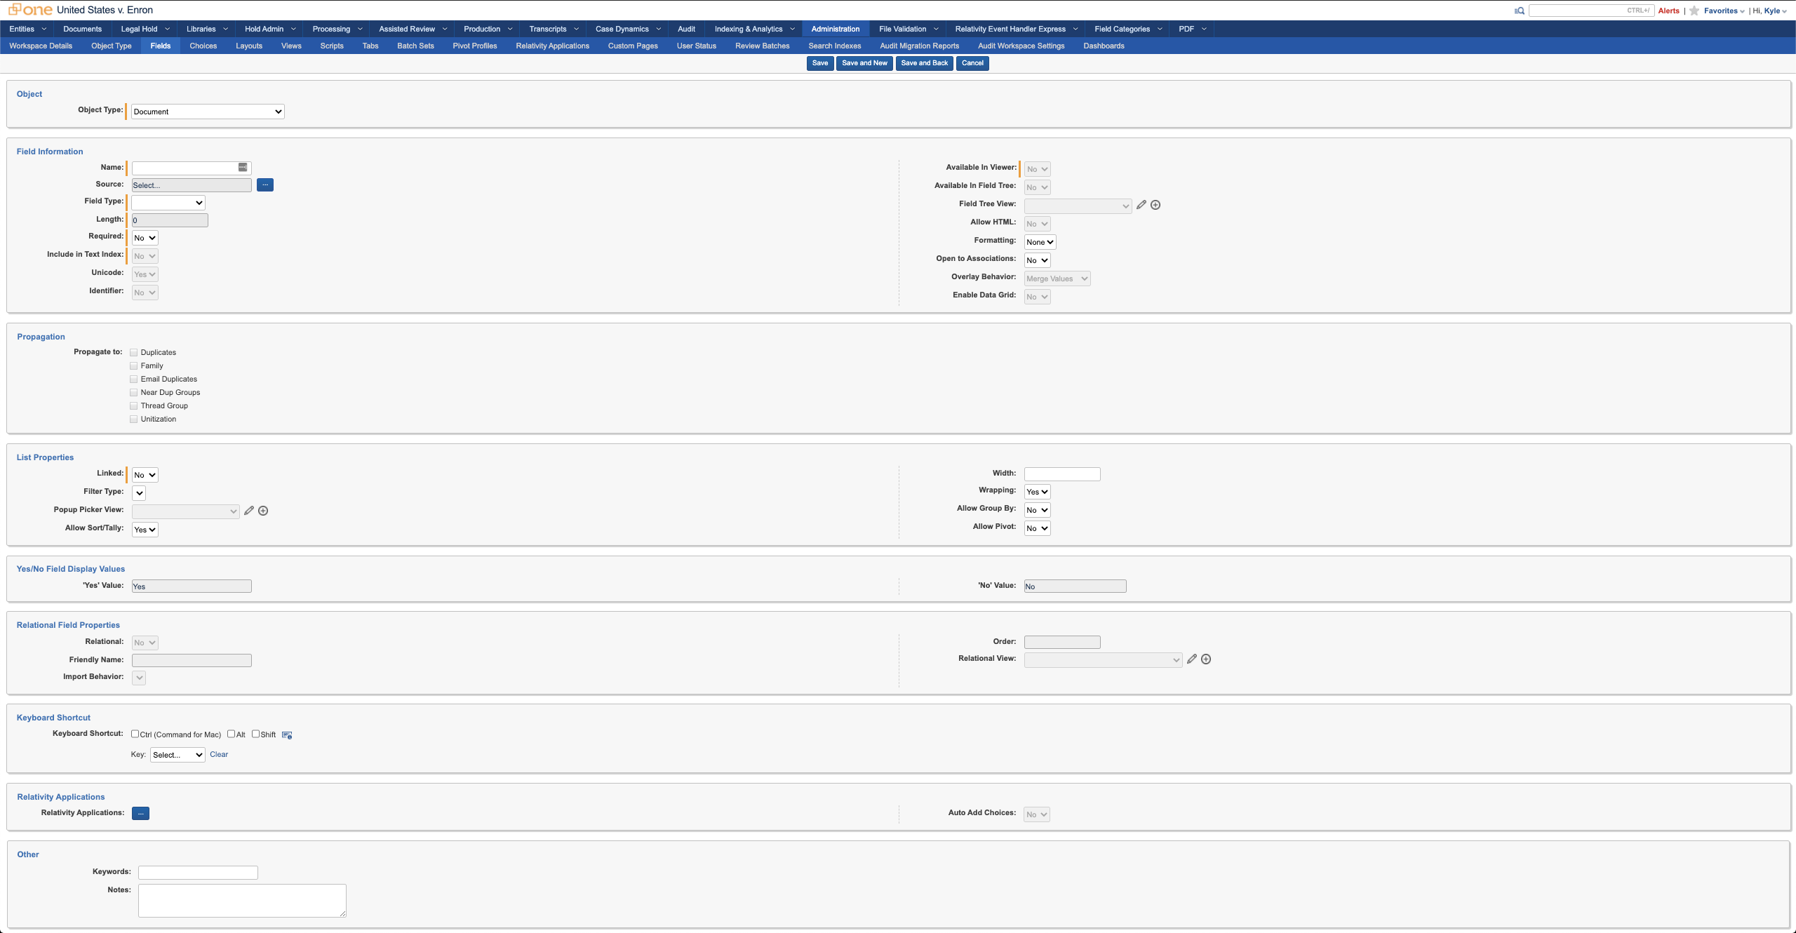Screen dimensions: 1796x933
Task: Open the Allow Pivot dropdown
Action: pyautogui.click(x=1038, y=528)
